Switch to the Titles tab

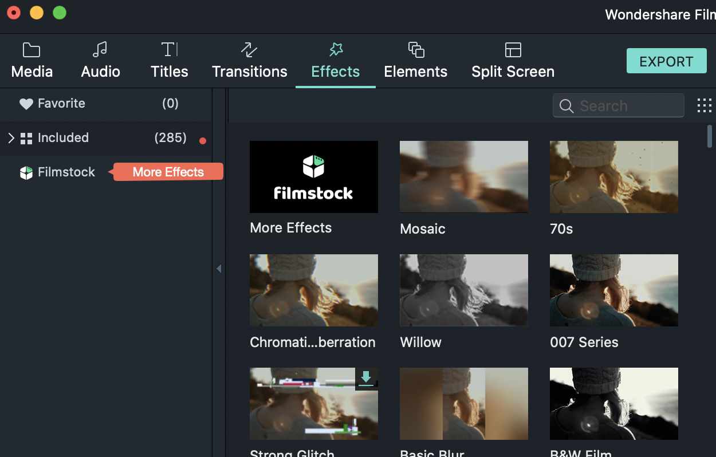point(170,61)
